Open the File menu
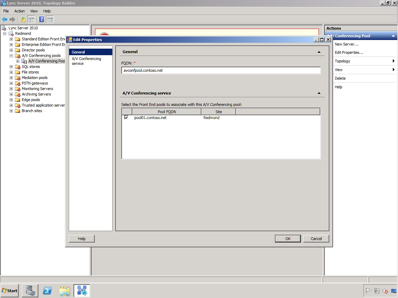This screenshot has width=398, height=298. click(6, 11)
